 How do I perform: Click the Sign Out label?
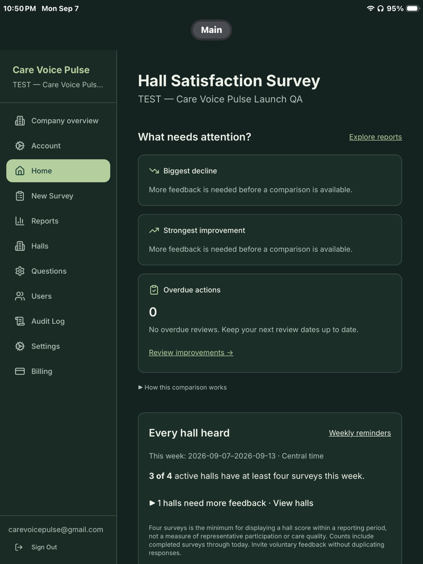click(44, 547)
